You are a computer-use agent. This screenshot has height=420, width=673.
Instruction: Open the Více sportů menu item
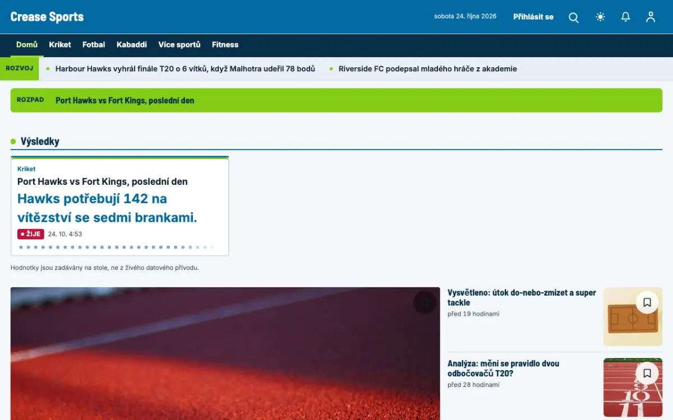pyautogui.click(x=179, y=45)
